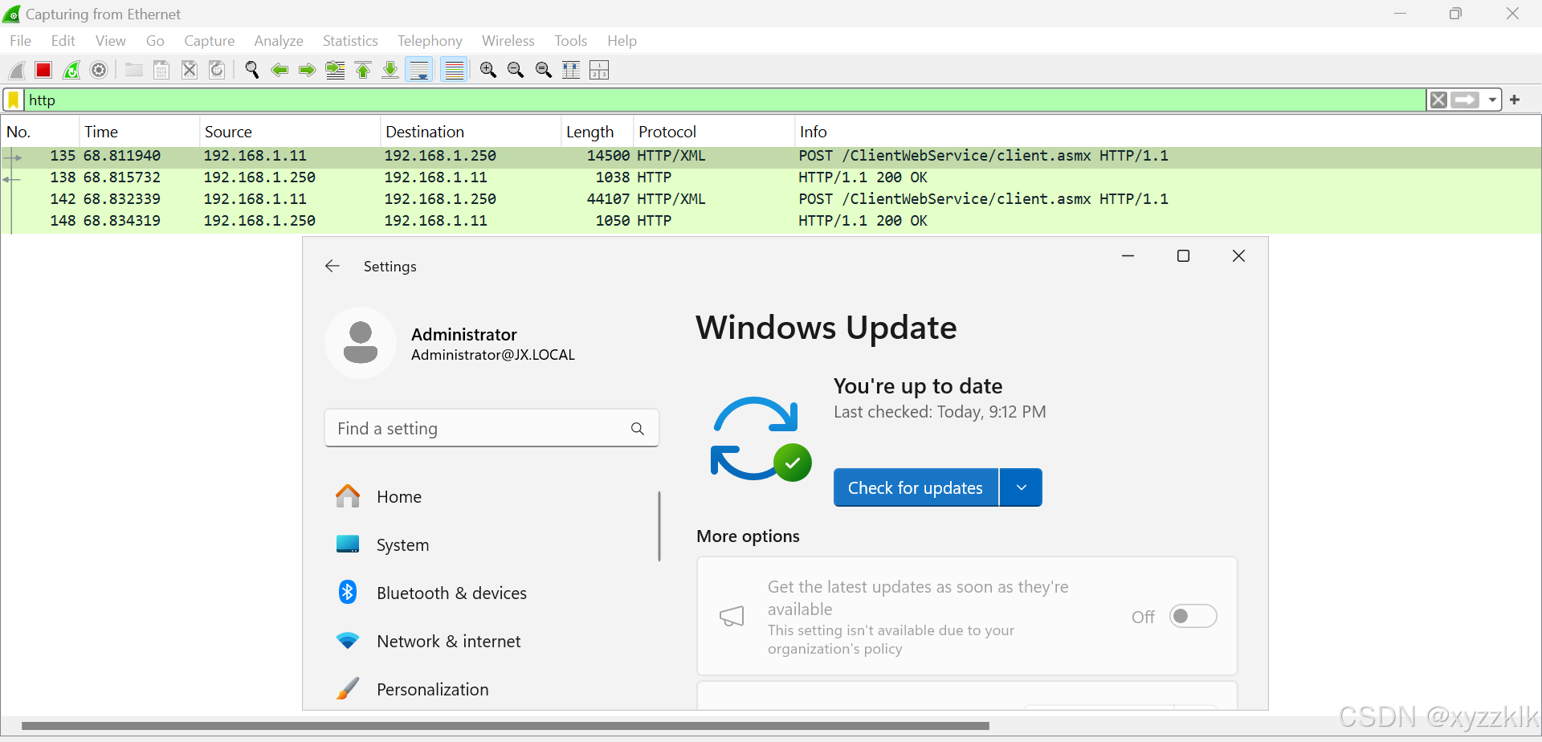Reset packet text to normal size
The width and height of the screenshot is (1542, 742).
(544, 71)
